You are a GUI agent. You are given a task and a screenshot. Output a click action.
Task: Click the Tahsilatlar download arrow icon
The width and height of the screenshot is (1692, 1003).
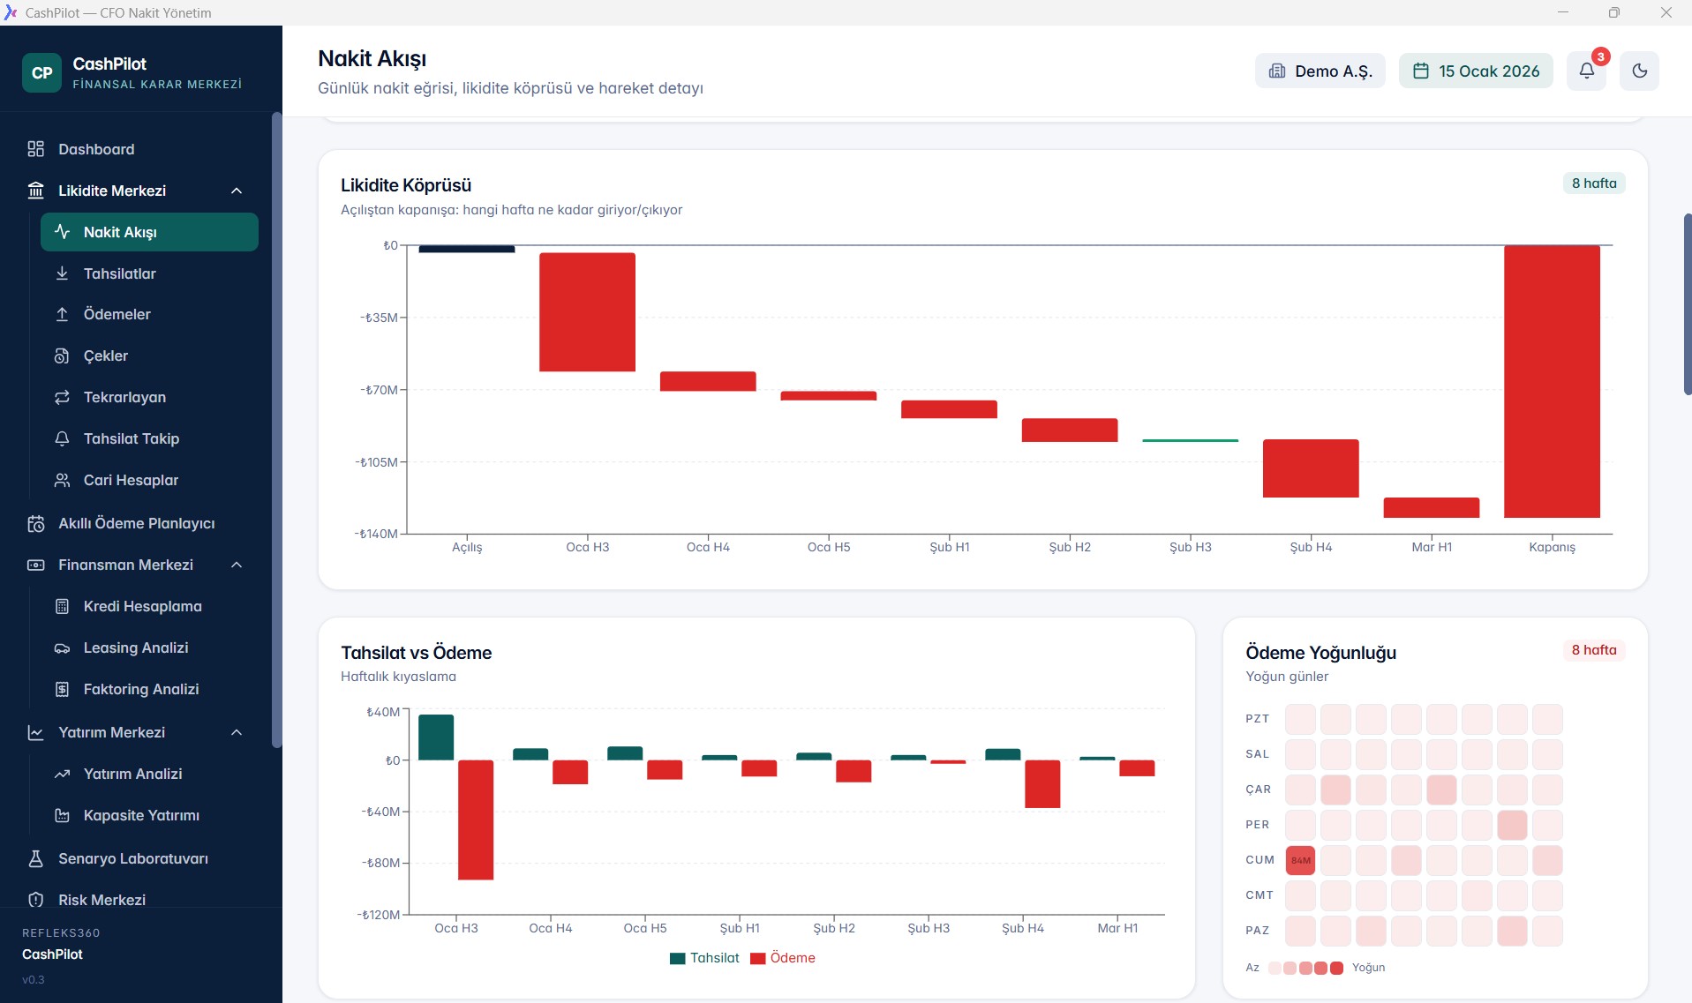[62, 273]
